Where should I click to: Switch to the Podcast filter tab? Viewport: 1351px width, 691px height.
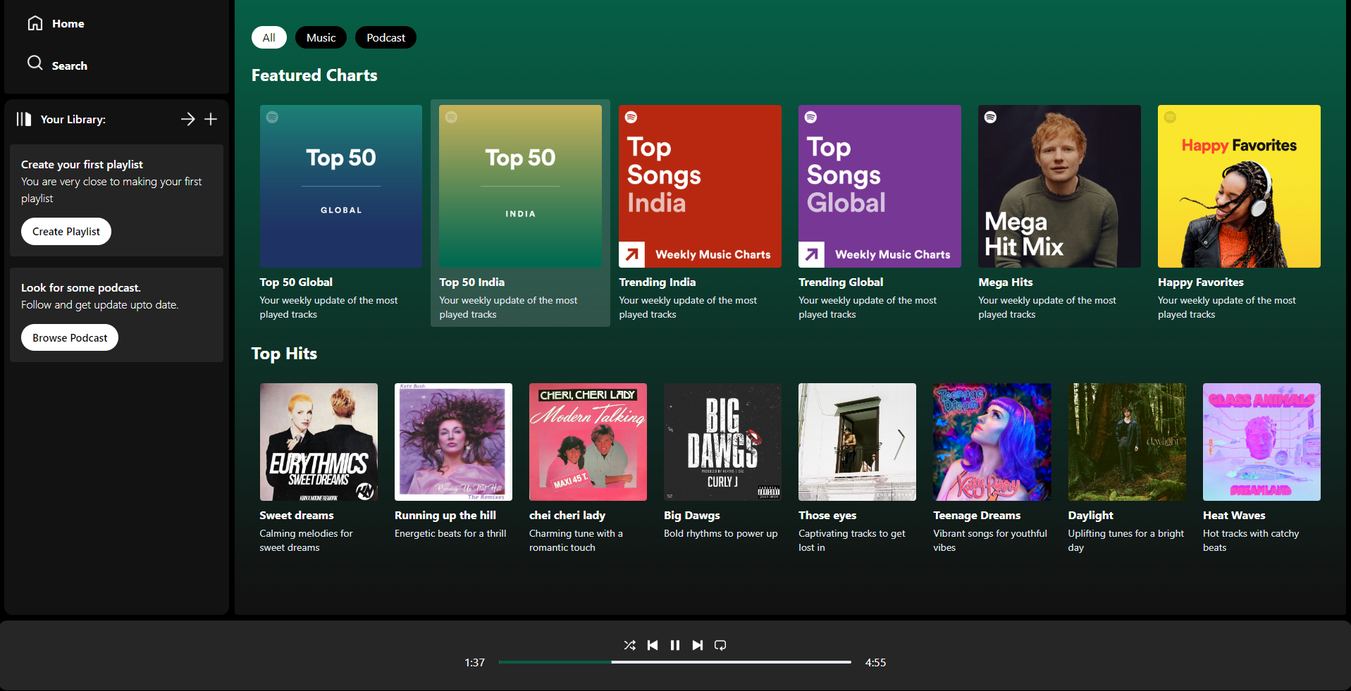tap(385, 37)
